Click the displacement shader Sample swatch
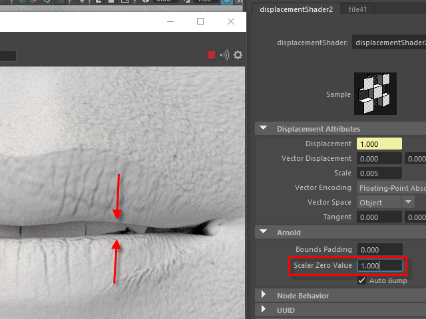426x319 pixels. (x=375, y=94)
